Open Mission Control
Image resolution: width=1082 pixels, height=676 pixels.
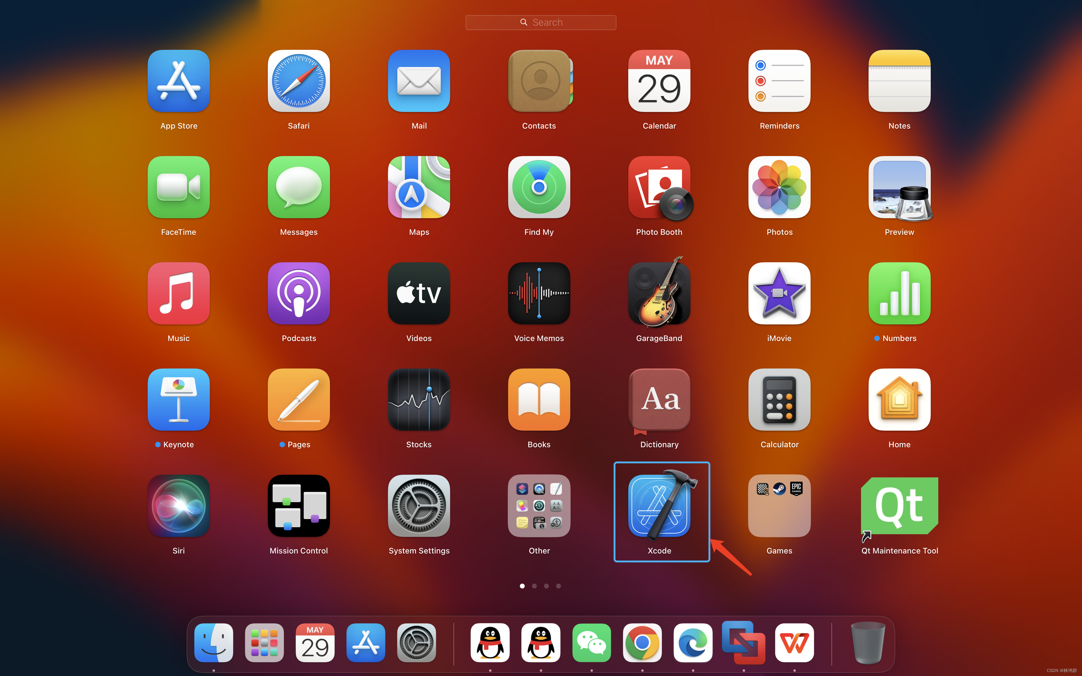point(299,506)
